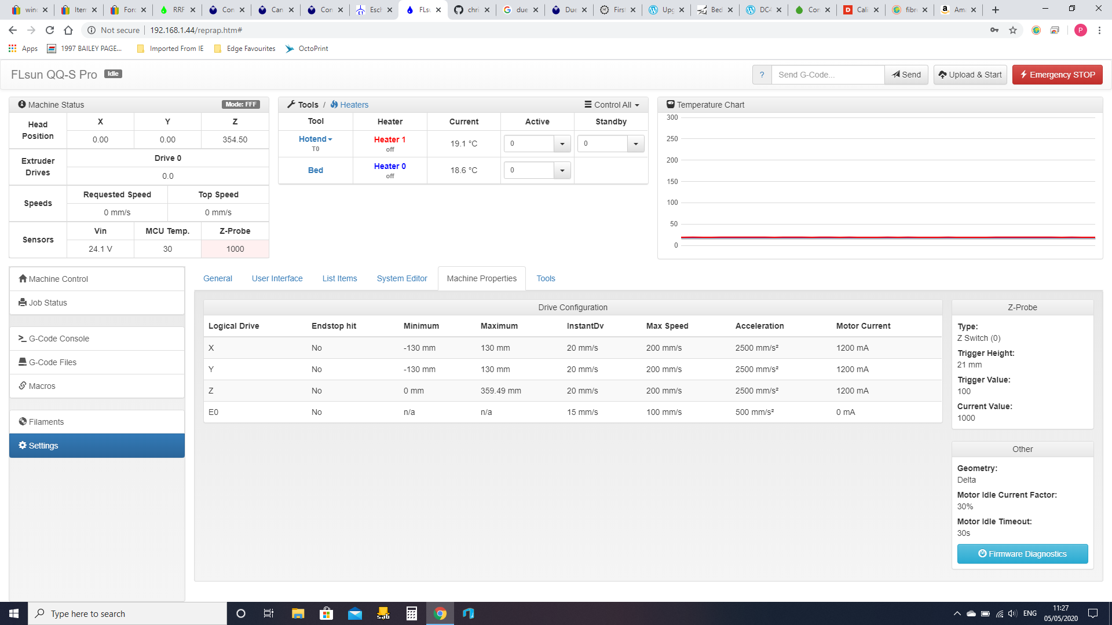Focus the Send G-Code input field
This screenshot has height=625, width=1112.
(828, 75)
